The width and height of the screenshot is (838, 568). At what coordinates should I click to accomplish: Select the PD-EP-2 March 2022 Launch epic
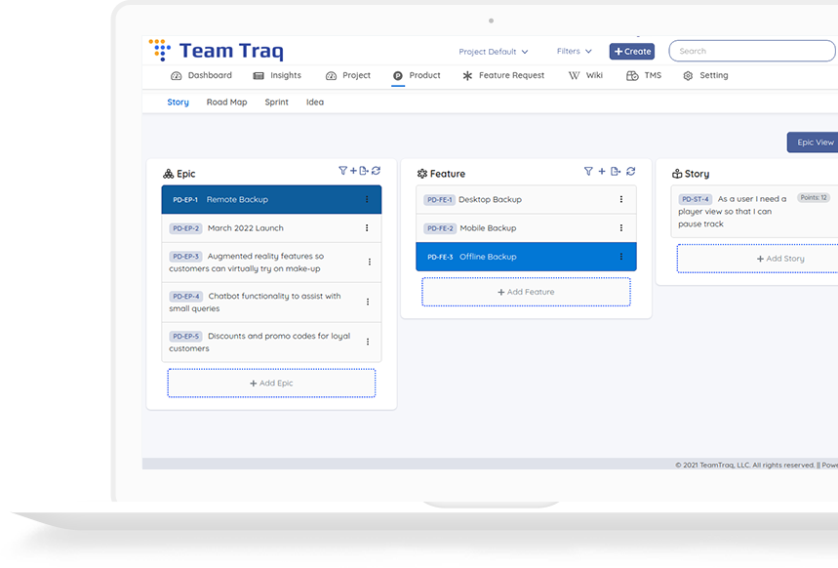pyautogui.click(x=271, y=227)
